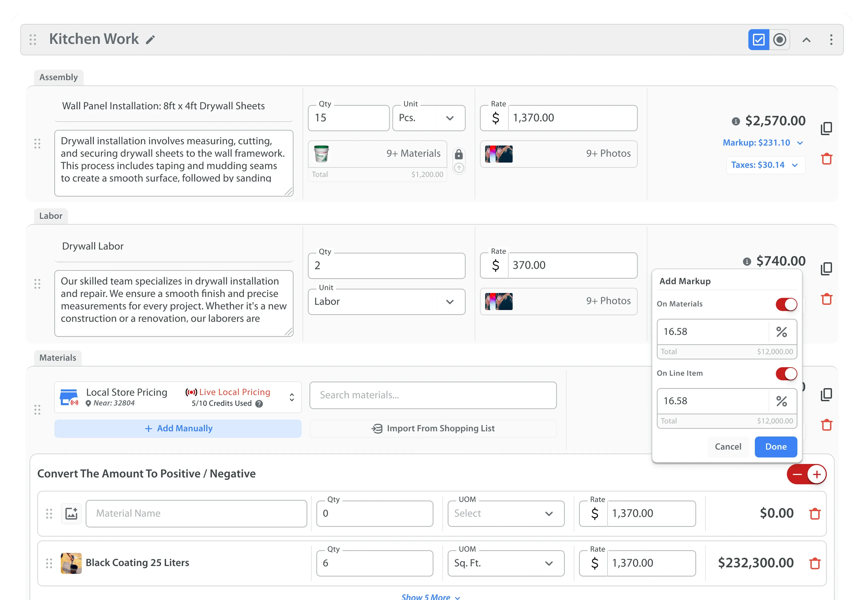This screenshot has height=600, width=863.
Task: Click the Search materials input field
Action: (433, 395)
